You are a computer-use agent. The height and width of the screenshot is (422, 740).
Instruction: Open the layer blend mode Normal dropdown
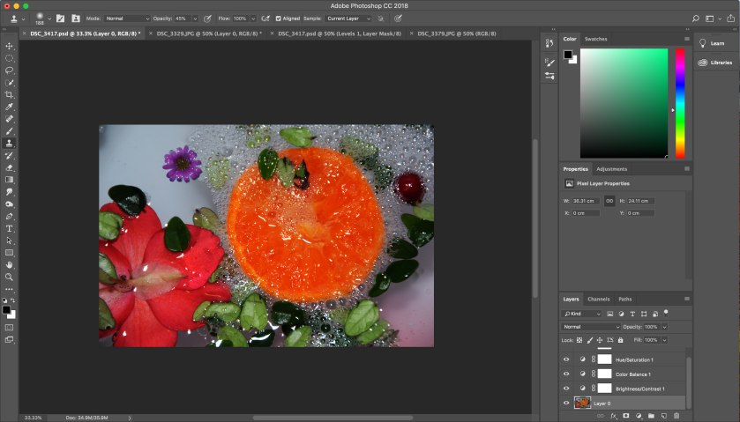coord(590,327)
